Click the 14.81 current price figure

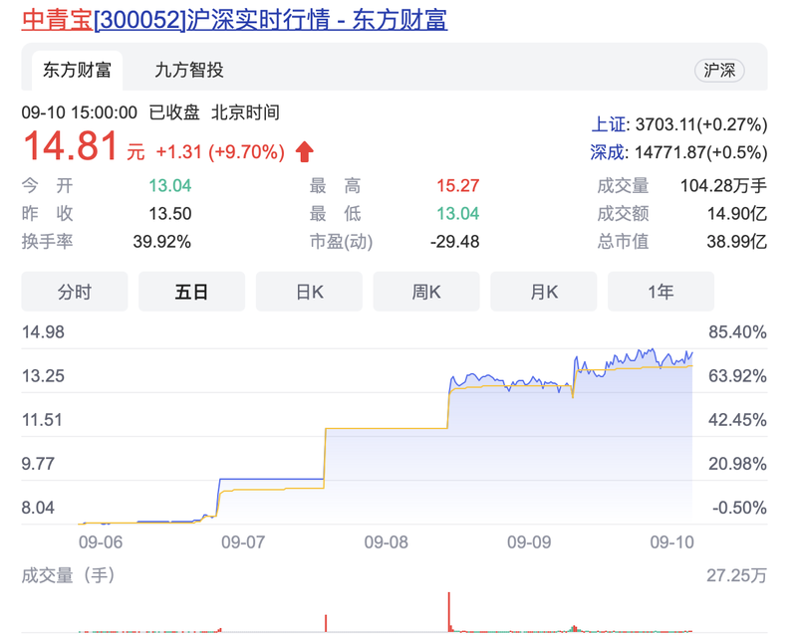pyautogui.click(x=71, y=146)
